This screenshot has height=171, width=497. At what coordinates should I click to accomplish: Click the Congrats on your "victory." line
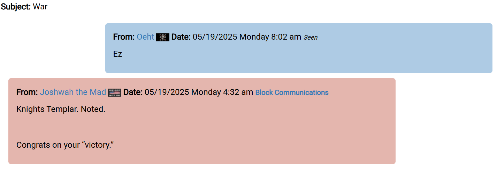tap(65, 145)
